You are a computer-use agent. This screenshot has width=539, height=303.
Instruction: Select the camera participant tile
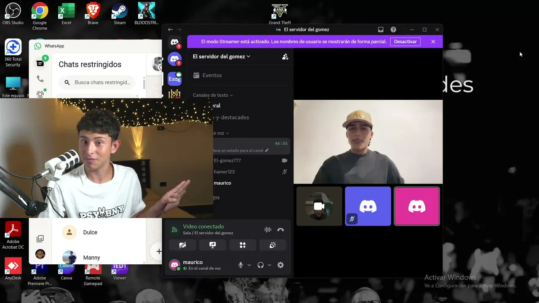pos(319,206)
